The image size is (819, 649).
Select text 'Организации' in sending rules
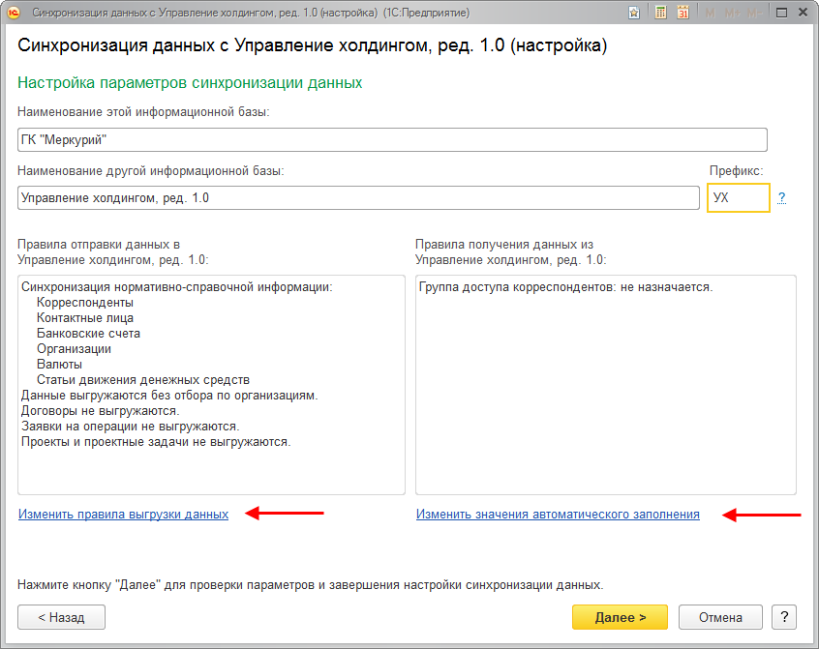[74, 349]
